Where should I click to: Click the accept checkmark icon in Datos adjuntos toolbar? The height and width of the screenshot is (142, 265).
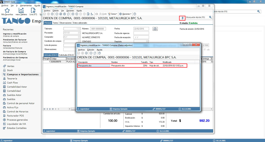click(79, 53)
